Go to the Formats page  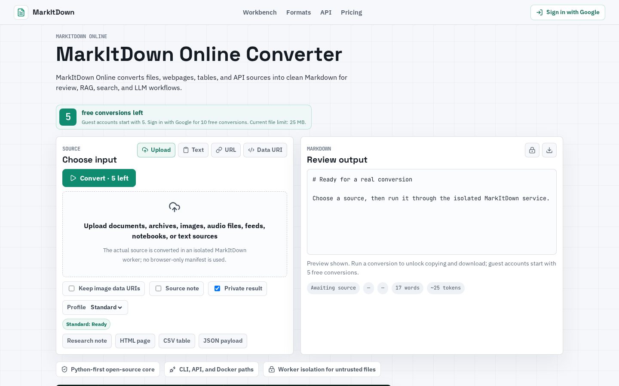298,12
